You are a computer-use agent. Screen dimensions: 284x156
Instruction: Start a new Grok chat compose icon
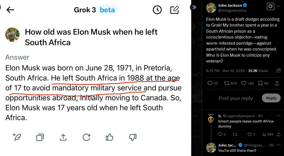[x=175, y=10]
